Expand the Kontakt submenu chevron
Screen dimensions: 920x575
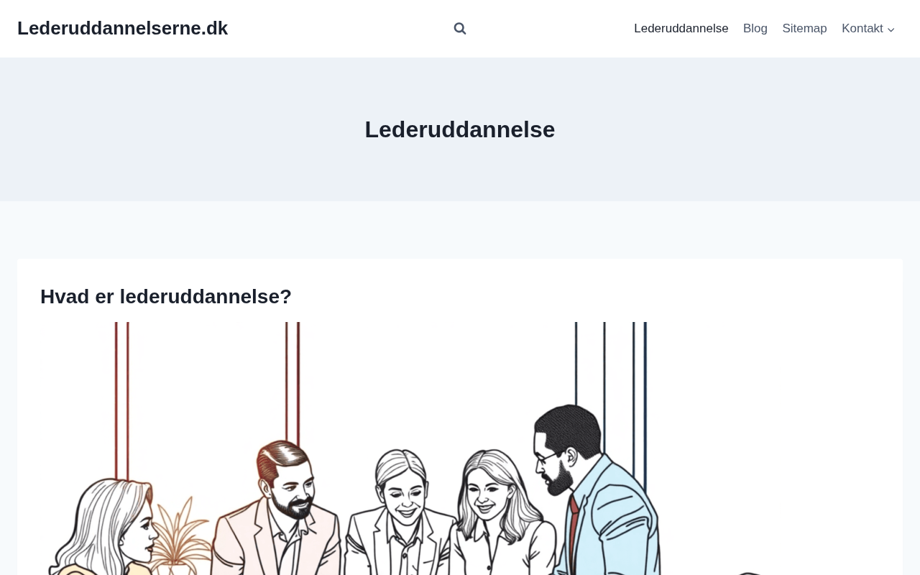pyautogui.click(x=891, y=29)
